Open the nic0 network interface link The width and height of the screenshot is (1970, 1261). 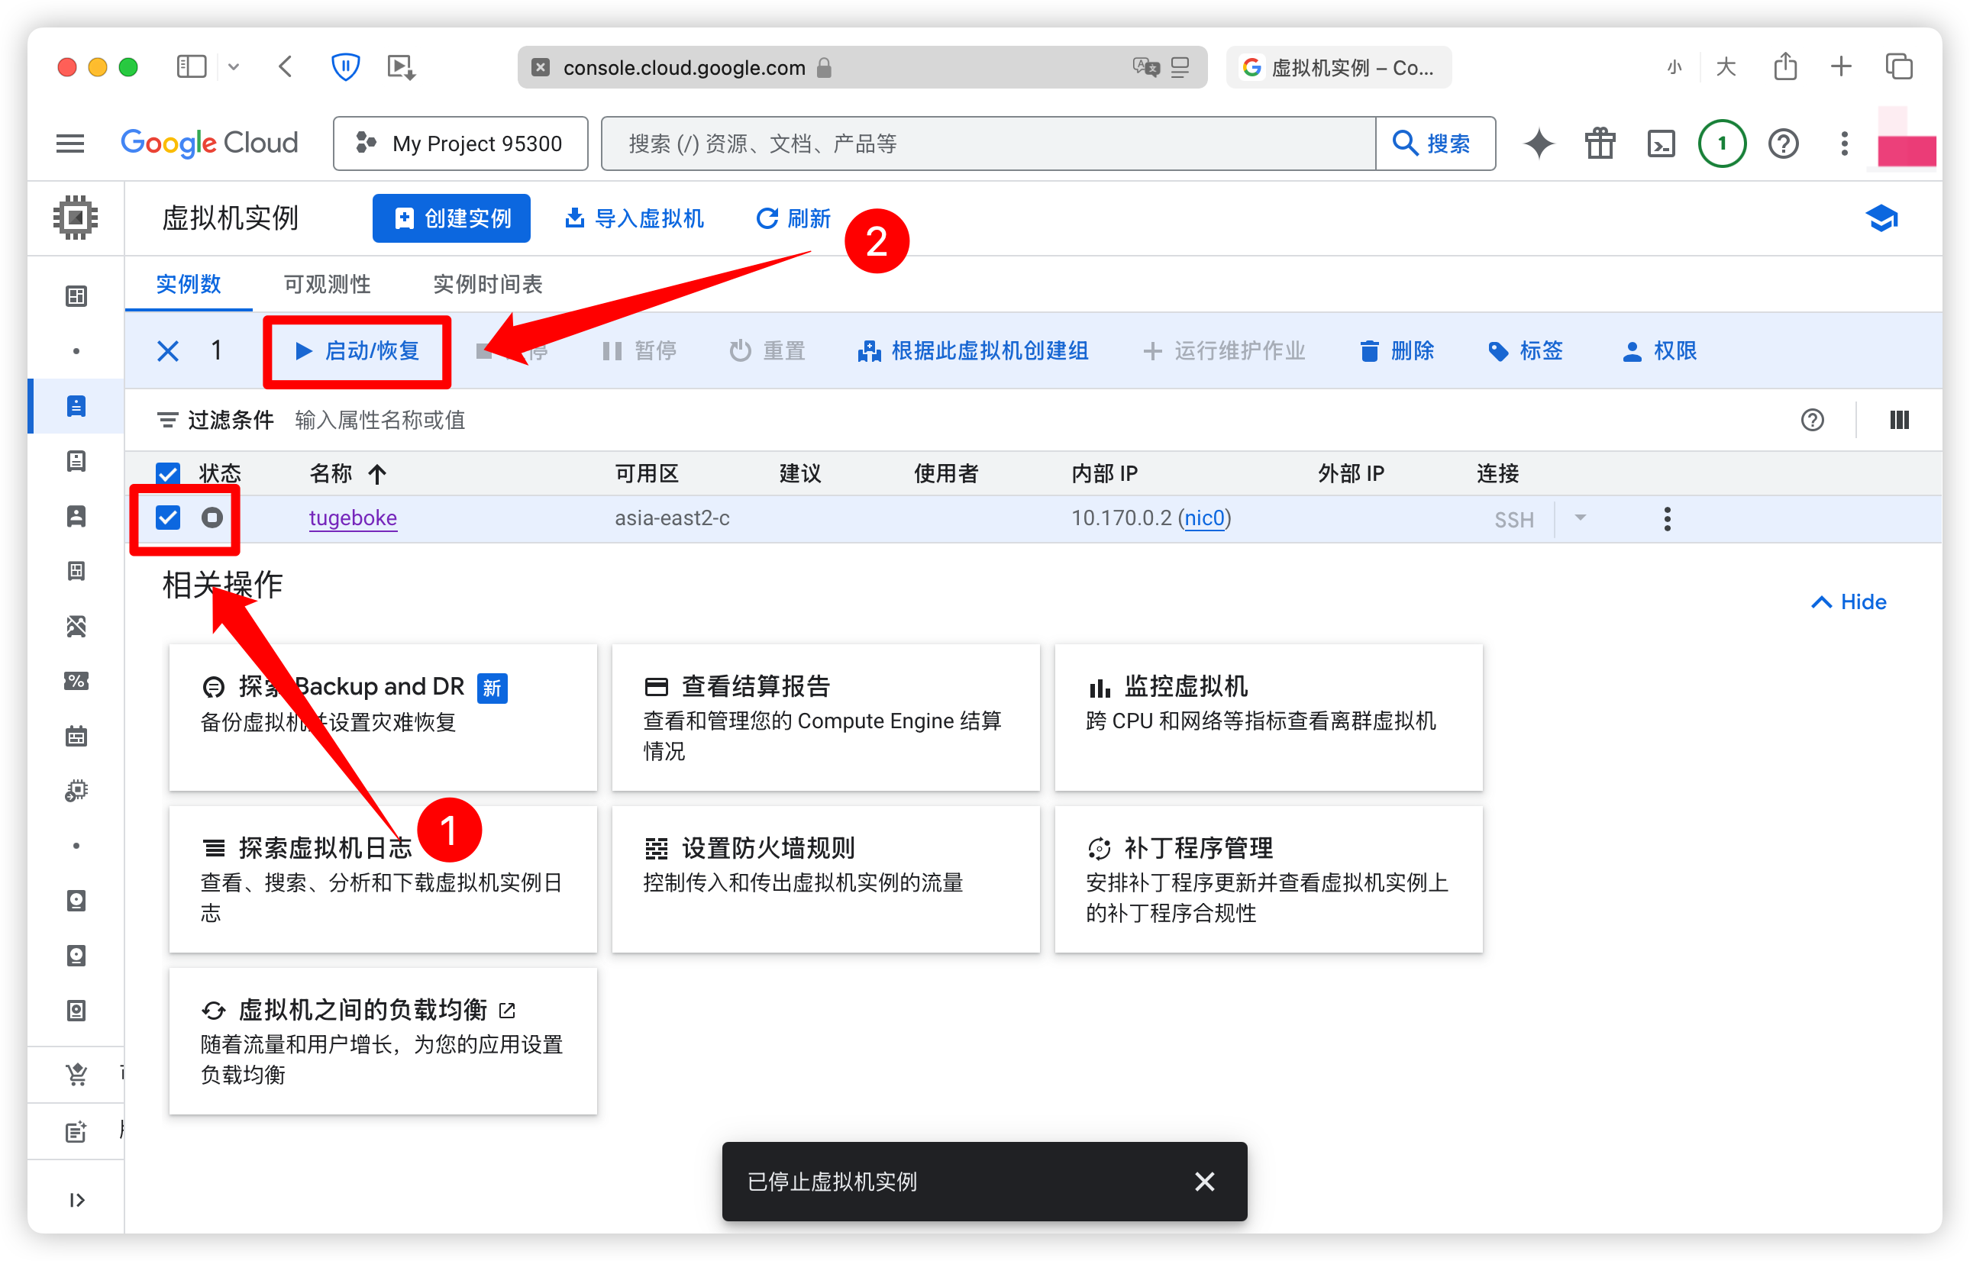coord(1204,518)
